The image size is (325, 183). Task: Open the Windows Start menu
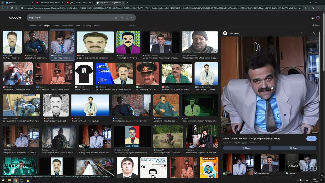3,180
